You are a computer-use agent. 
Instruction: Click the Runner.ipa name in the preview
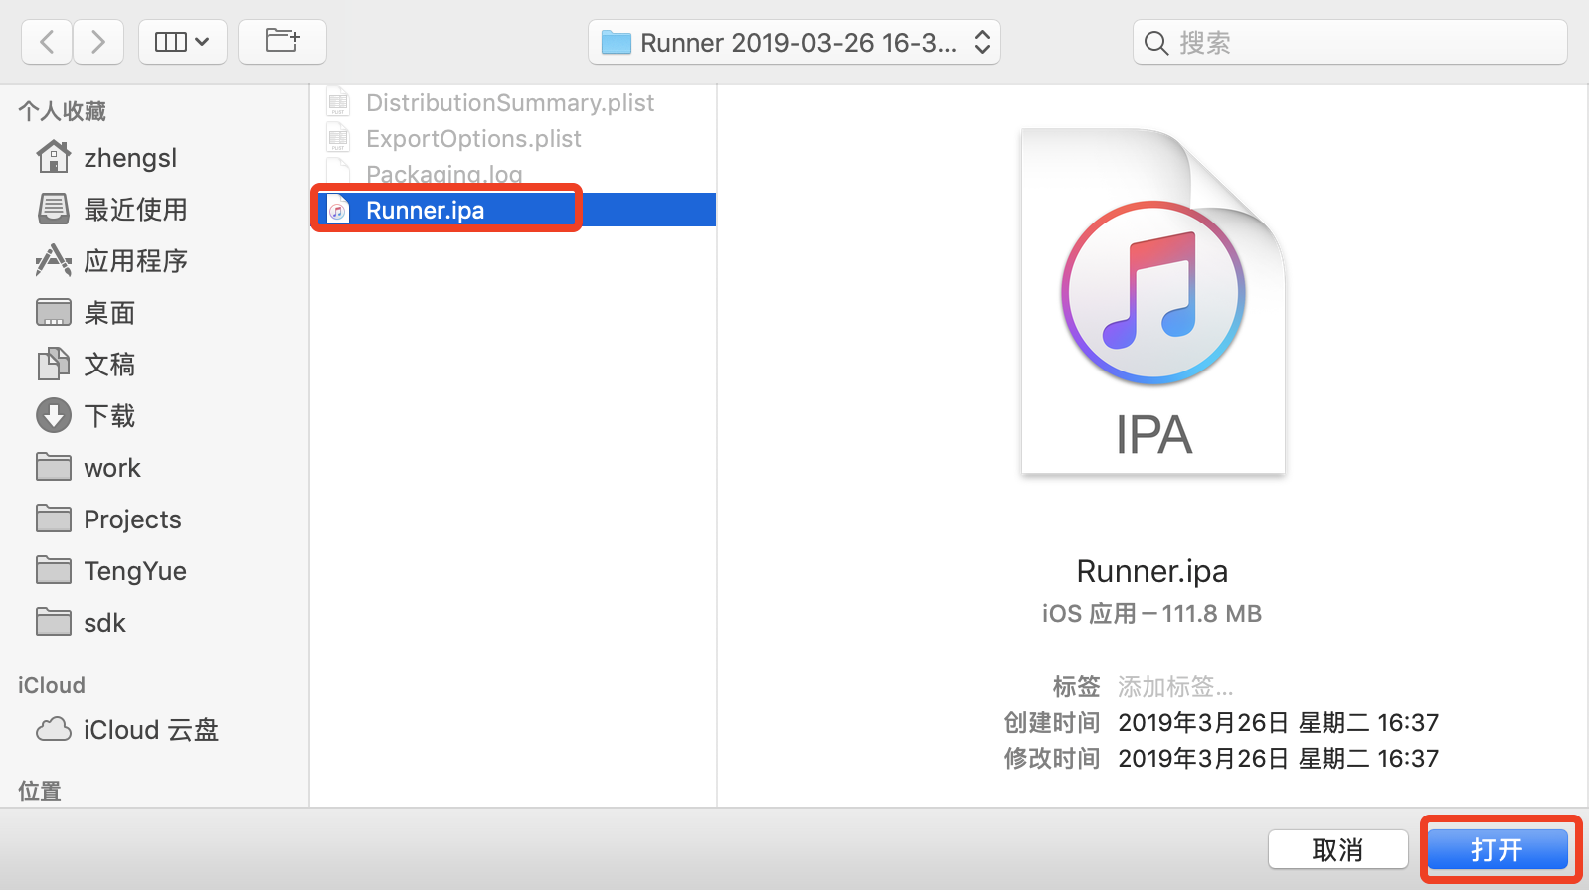[x=1152, y=571]
